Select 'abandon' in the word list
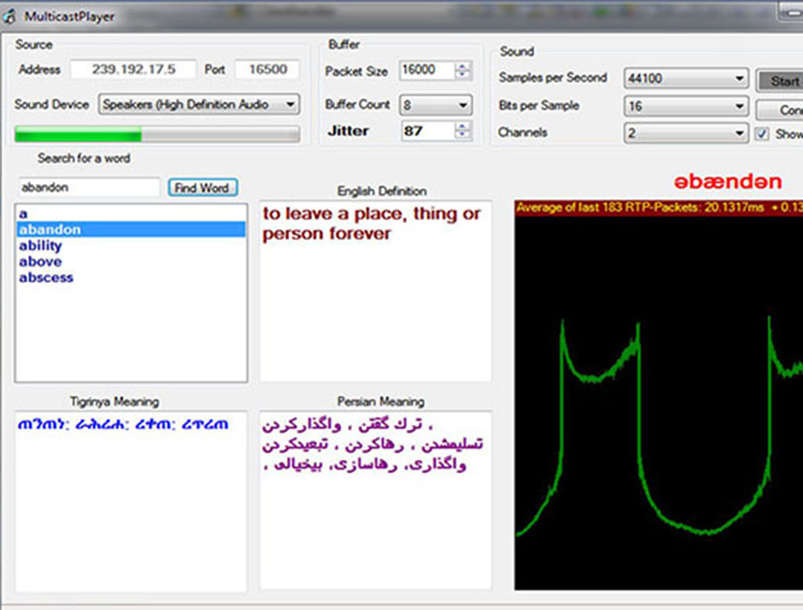 [131, 230]
